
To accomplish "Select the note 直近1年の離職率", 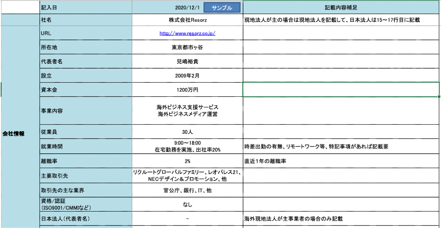I will point(342,161).
